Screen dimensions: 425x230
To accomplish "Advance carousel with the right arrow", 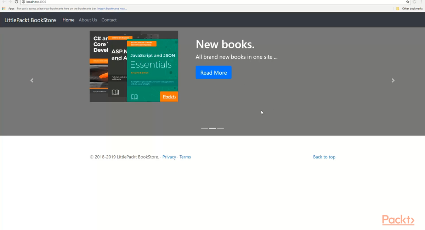I will 393,80.
